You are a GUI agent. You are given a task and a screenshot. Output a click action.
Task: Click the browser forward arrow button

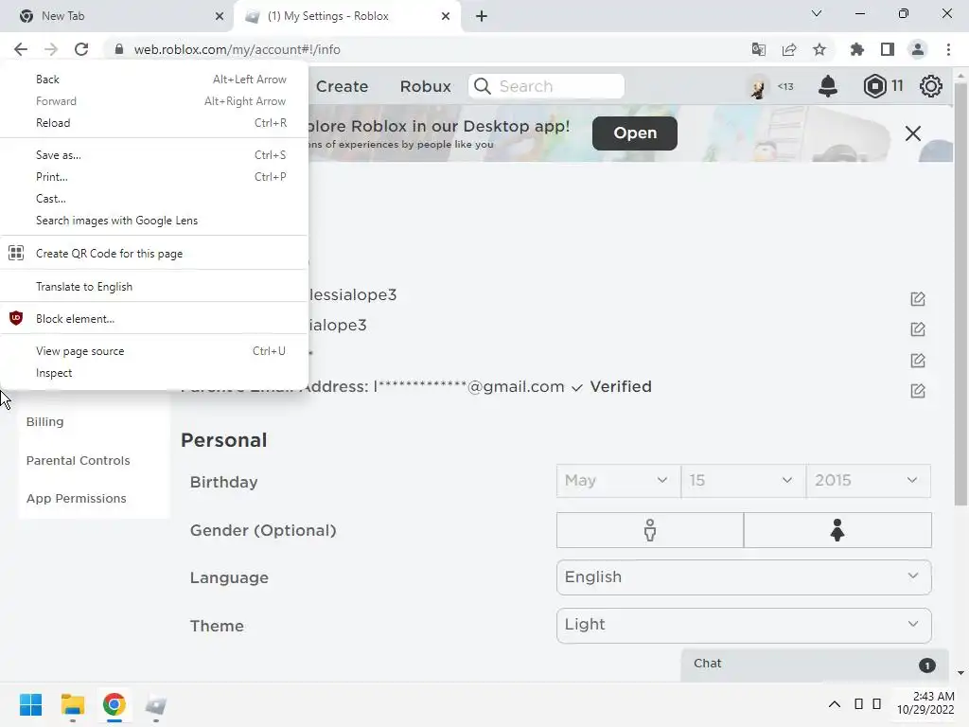tap(51, 49)
